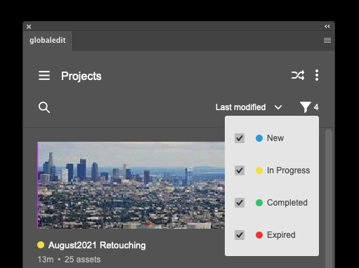
Task: Open the three-dot more options menu
Action: [317, 75]
